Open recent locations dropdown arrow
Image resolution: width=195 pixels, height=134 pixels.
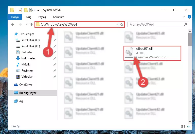point(26,24)
